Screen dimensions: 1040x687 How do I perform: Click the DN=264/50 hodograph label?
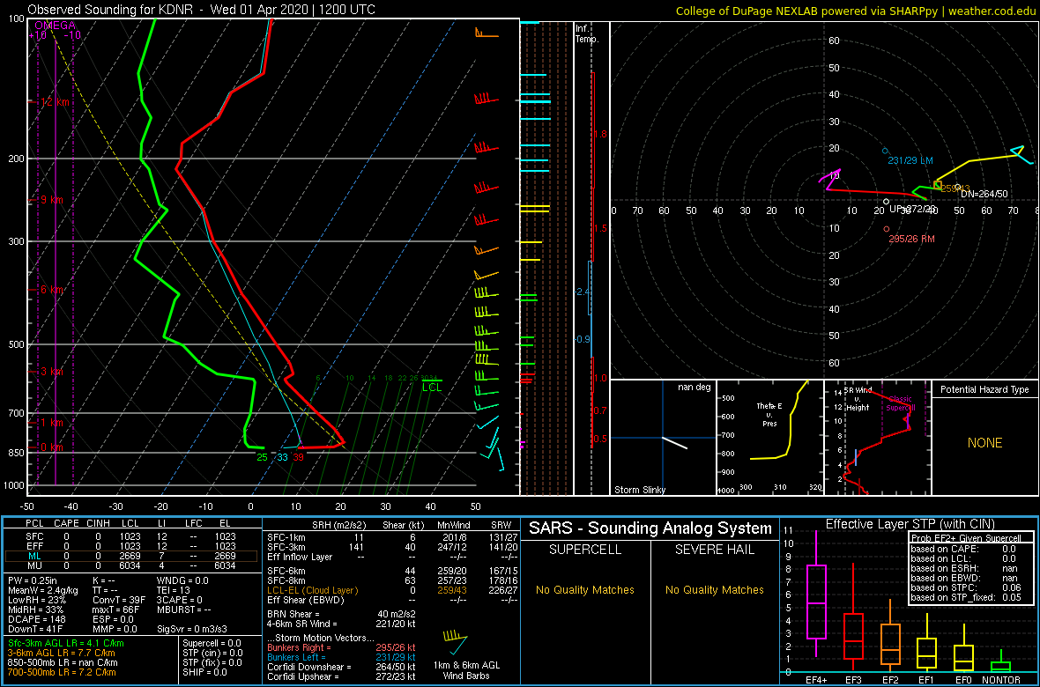pos(984,194)
